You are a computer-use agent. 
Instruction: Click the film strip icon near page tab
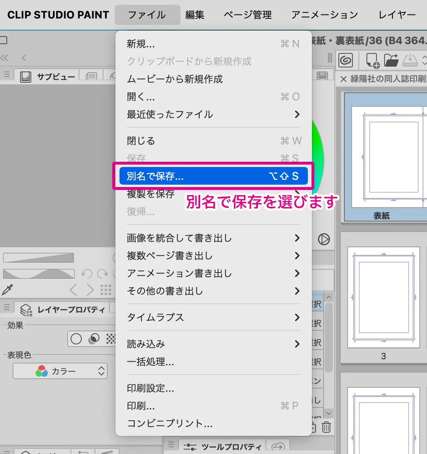[322, 75]
